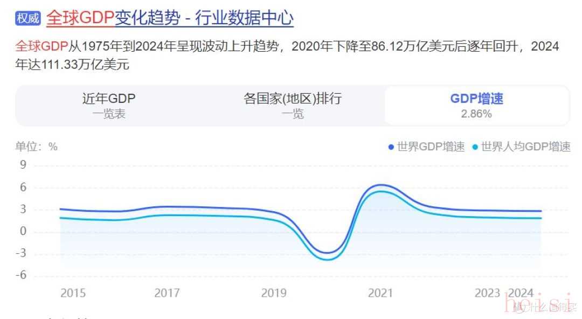The height and width of the screenshot is (319, 582).
Task: Click the 单位：% unit label
Action: 37,147
